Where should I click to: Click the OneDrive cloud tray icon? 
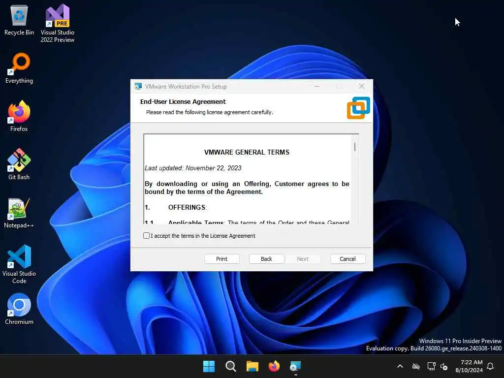tap(416, 366)
